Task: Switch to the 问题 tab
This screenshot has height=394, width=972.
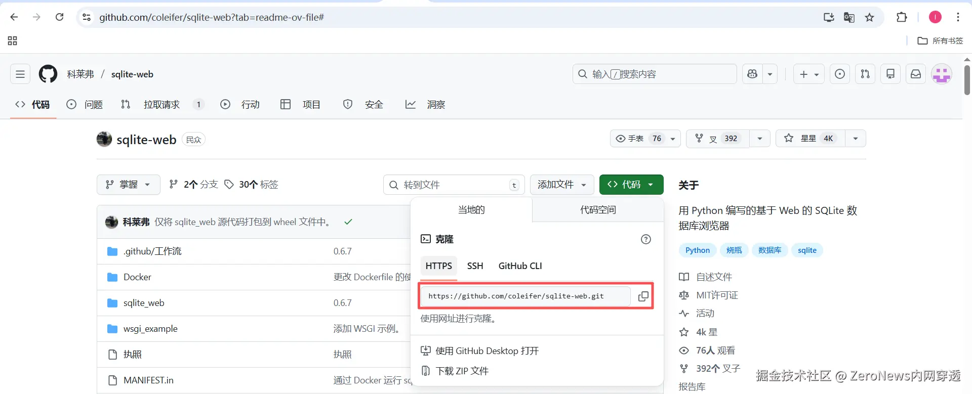Action: click(x=85, y=105)
